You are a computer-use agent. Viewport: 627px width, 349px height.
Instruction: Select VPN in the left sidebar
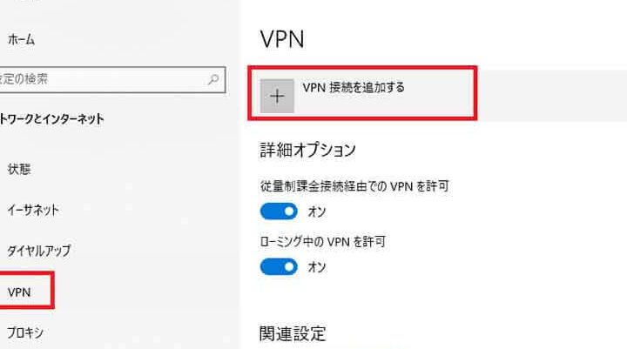click(19, 292)
